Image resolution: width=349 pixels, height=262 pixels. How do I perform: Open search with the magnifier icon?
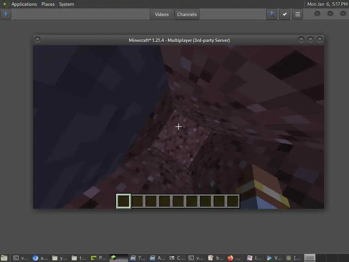coord(272,14)
